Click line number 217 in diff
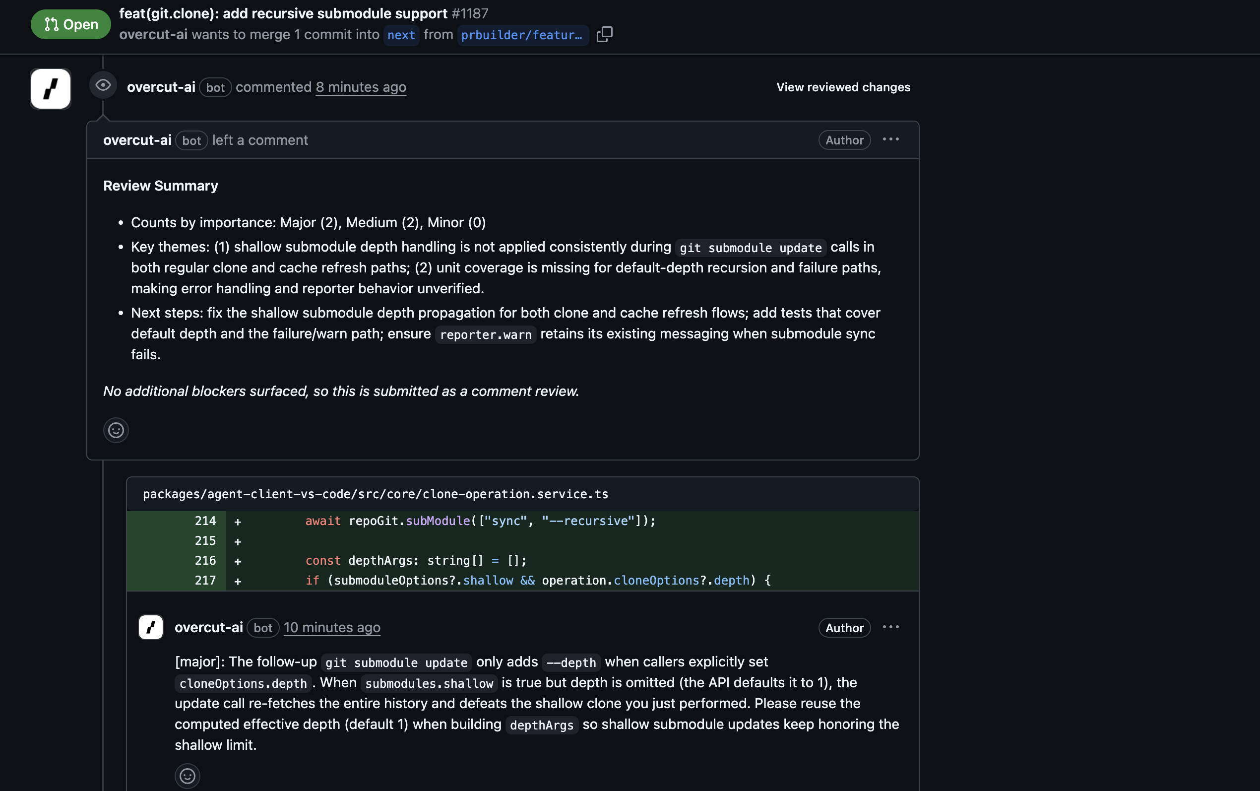 pyautogui.click(x=205, y=580)
